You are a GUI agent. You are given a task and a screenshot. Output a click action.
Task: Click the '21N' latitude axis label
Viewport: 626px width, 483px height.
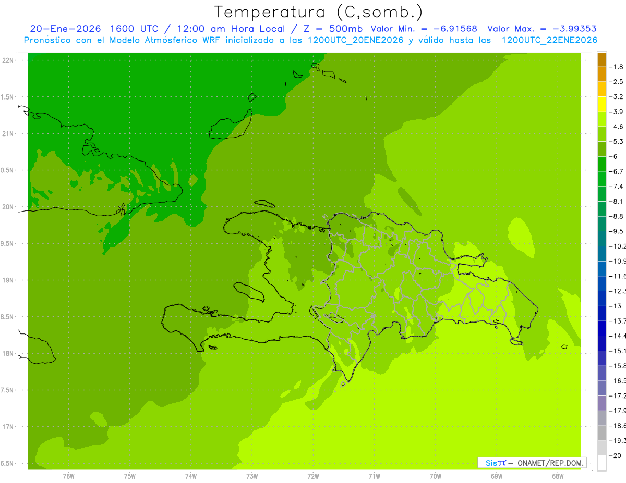pyautogui.click(x=8, y=134)
